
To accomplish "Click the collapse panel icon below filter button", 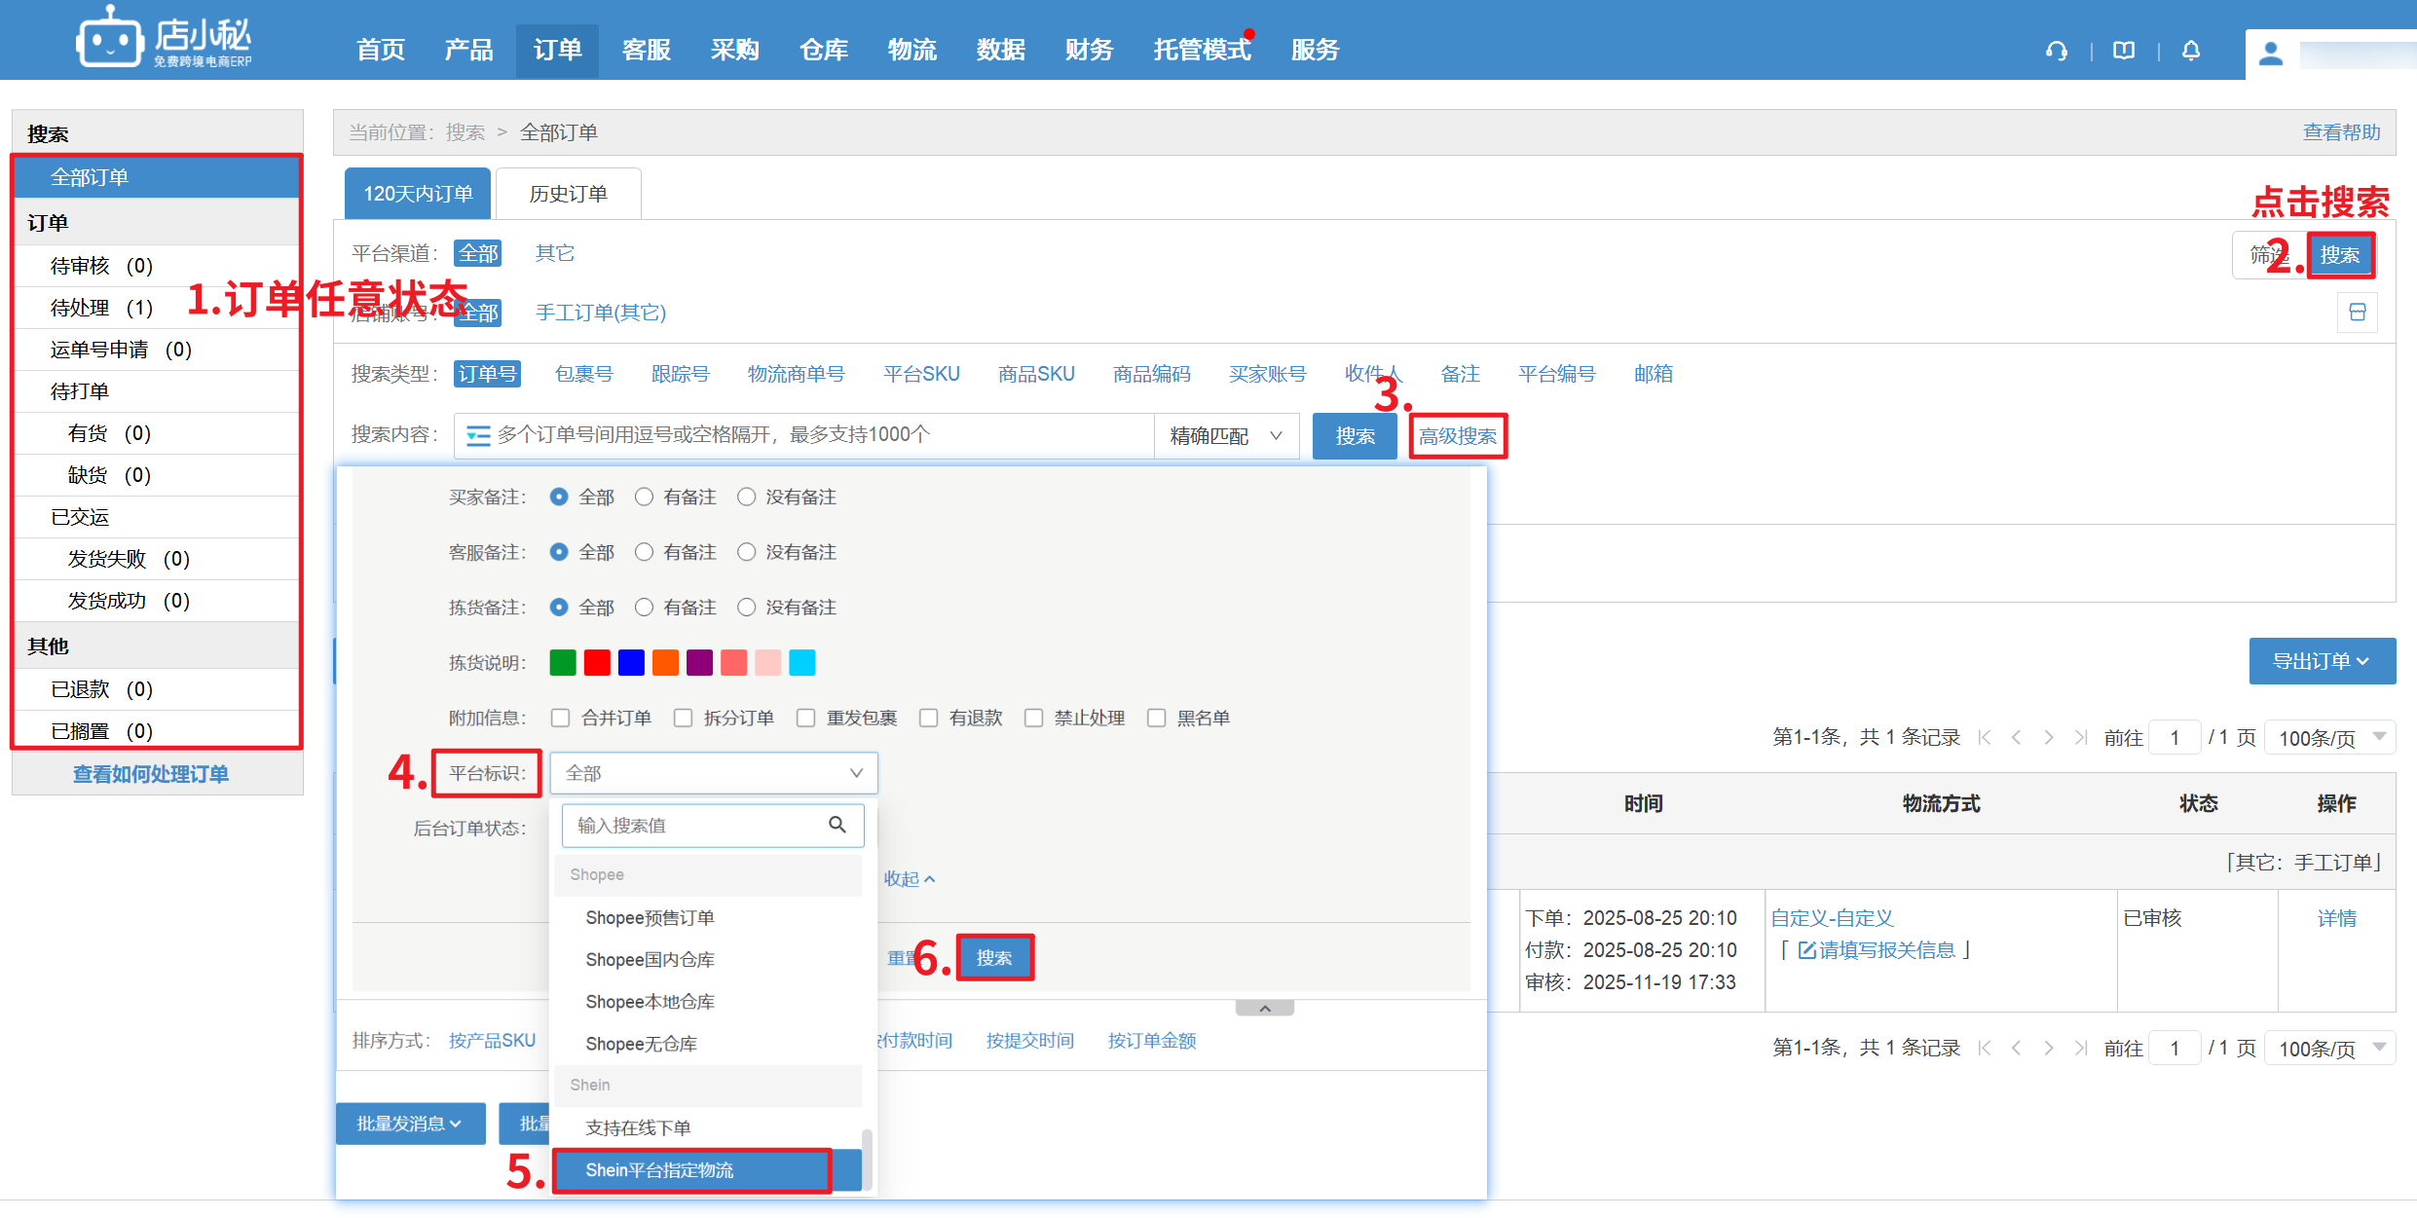I will point(2358,313).
